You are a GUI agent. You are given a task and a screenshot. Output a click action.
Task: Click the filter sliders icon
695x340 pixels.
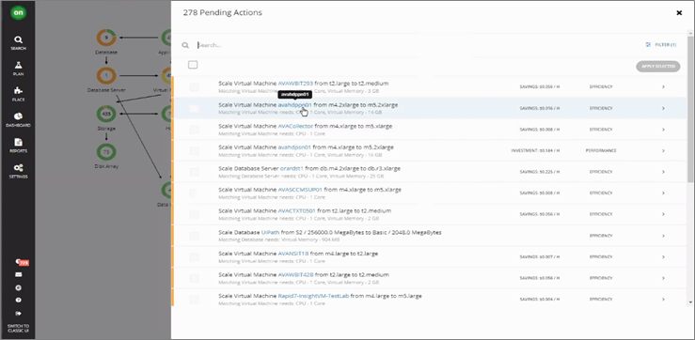tap(648, 45)
